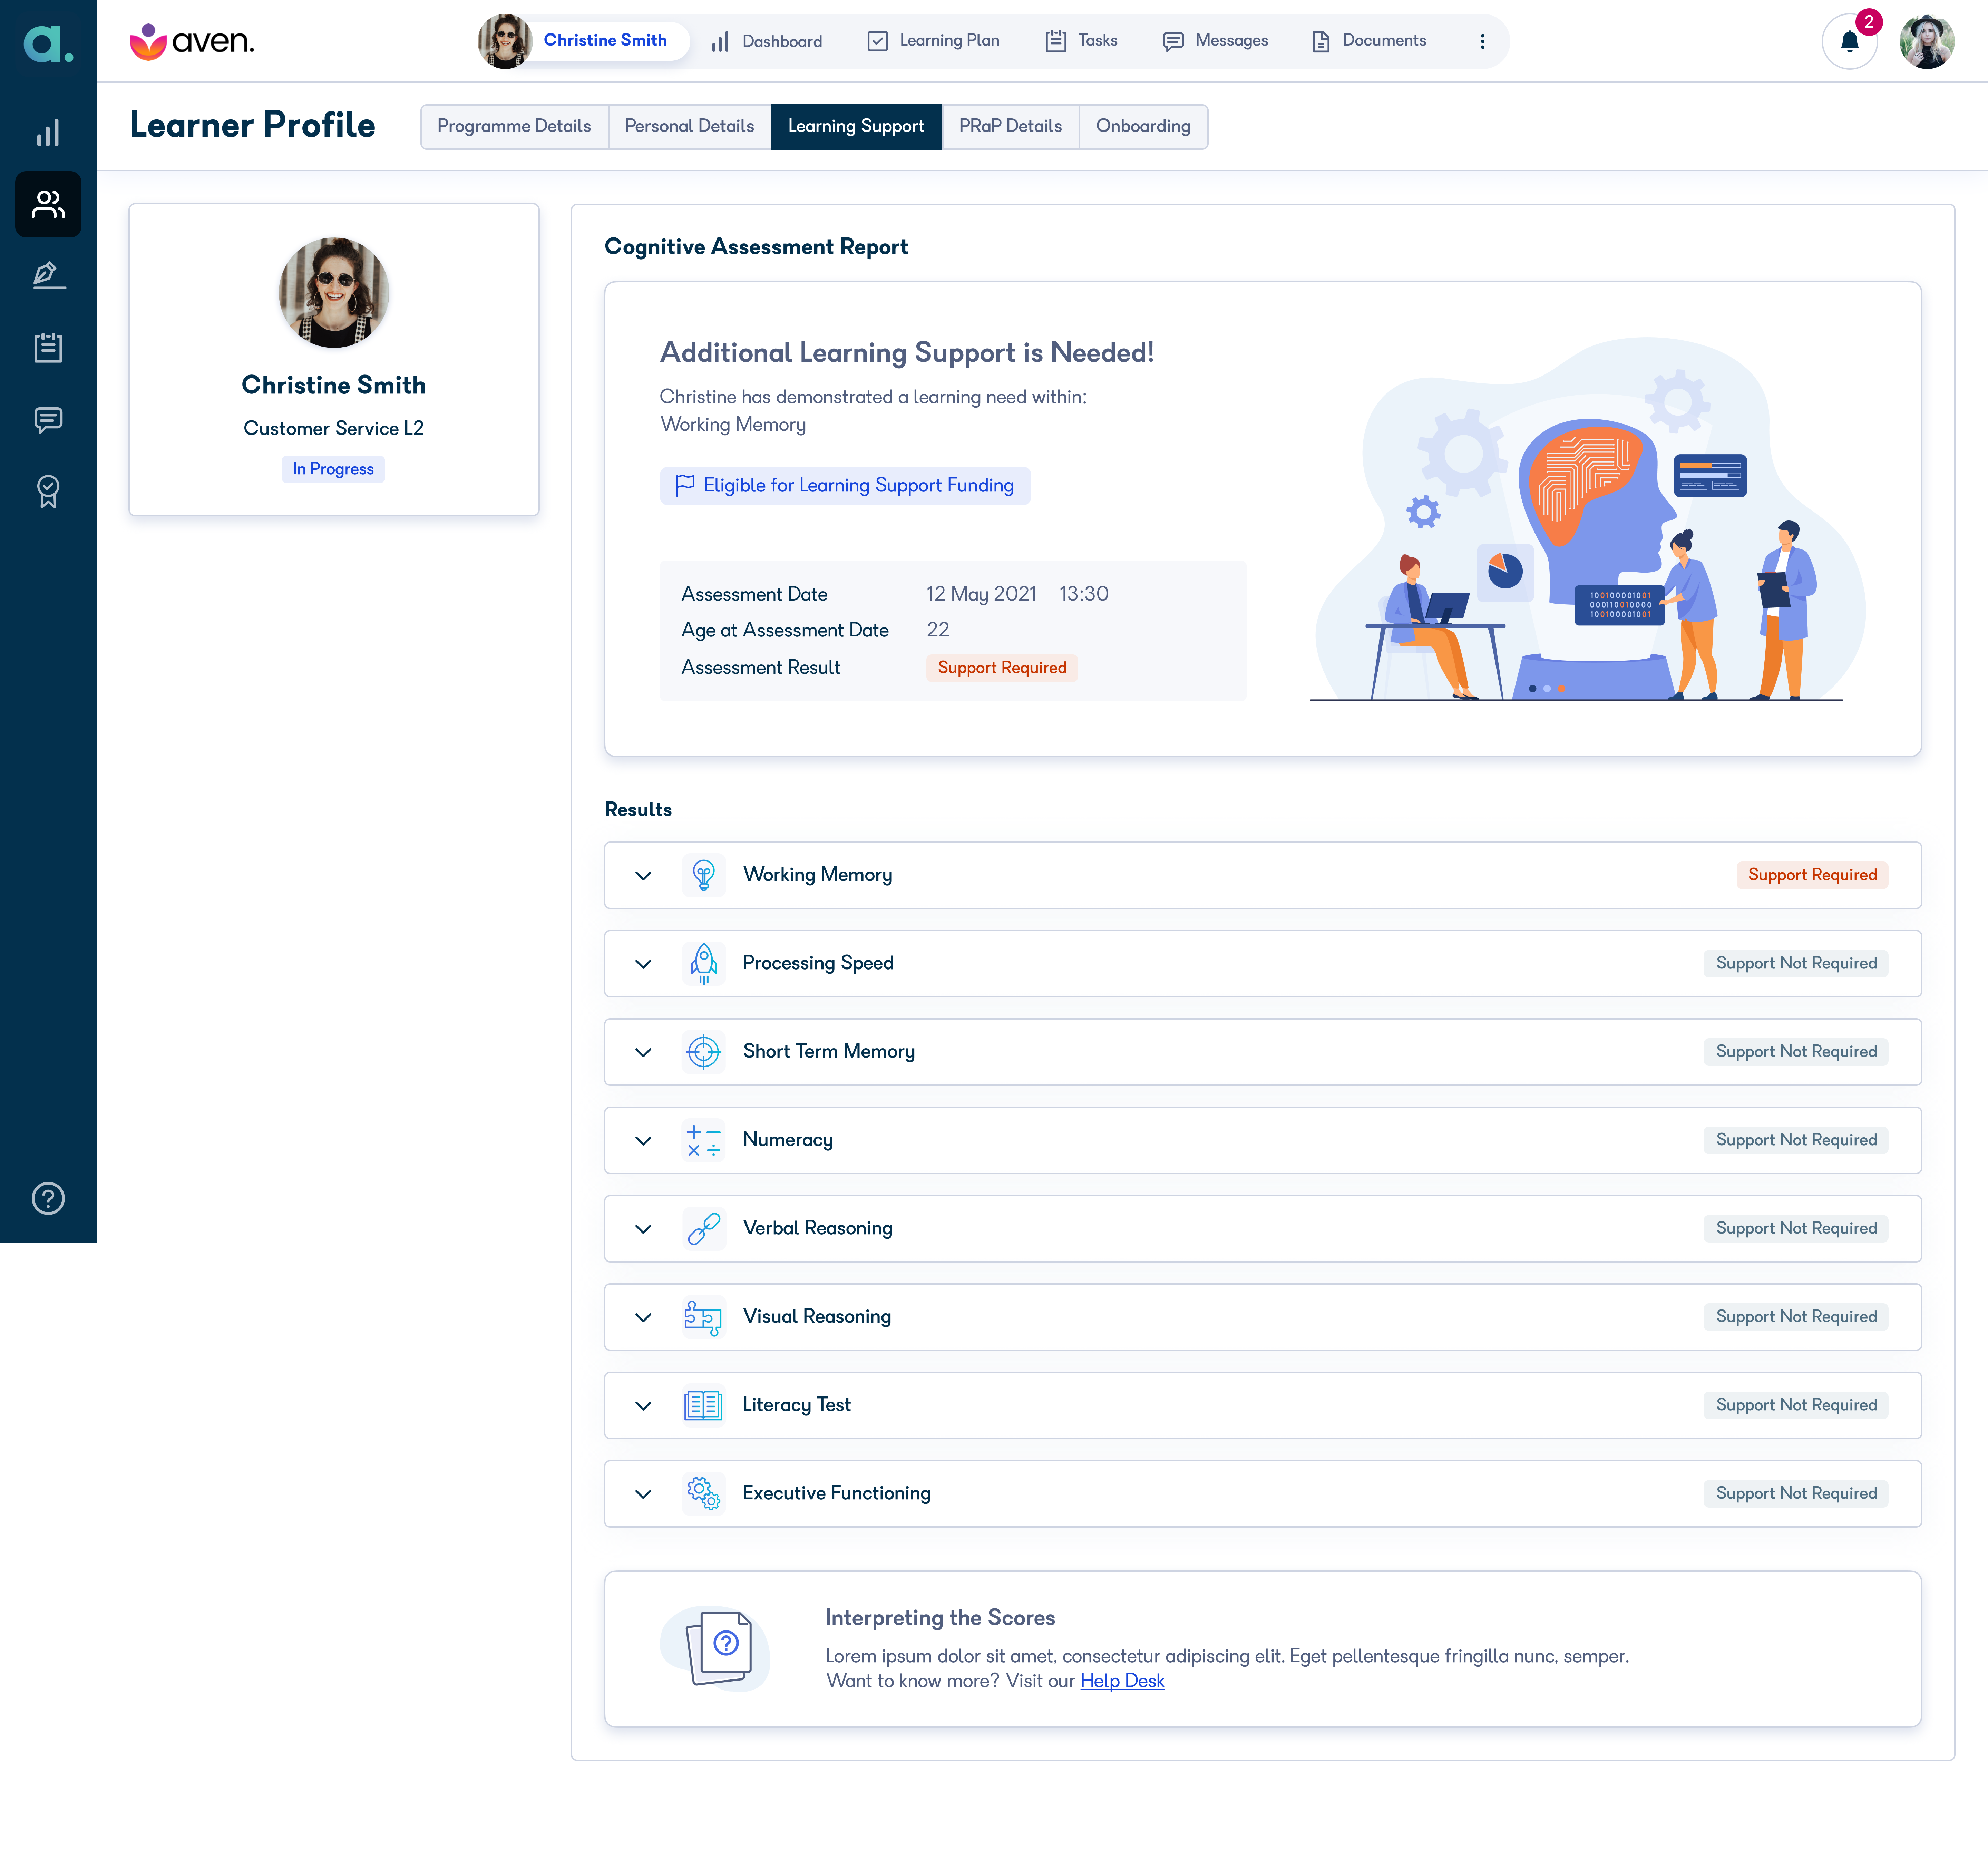The image size is (1988, 1850).
Task: Click the In Progress status badge
Action: click(x=333, y=468)
